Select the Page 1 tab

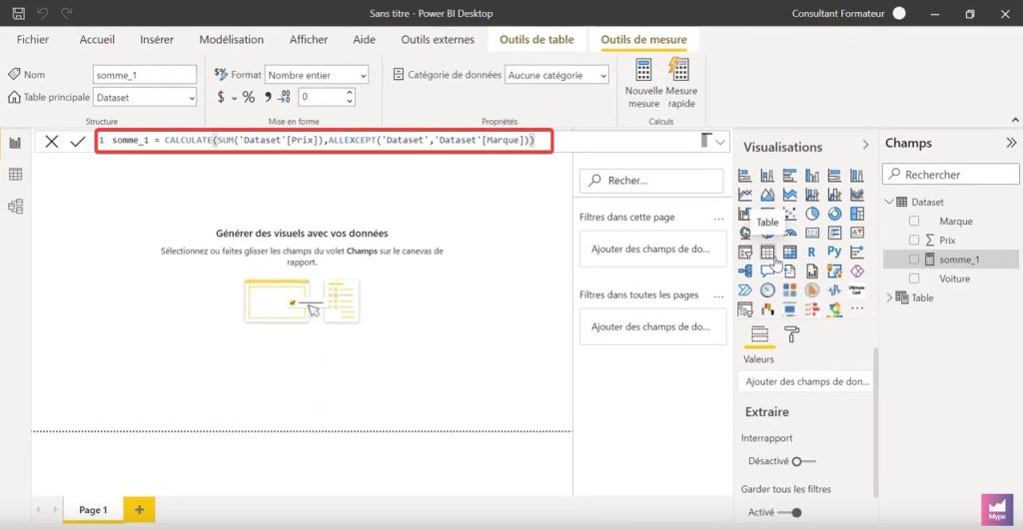pyautogui.click(x=93, y=510)
